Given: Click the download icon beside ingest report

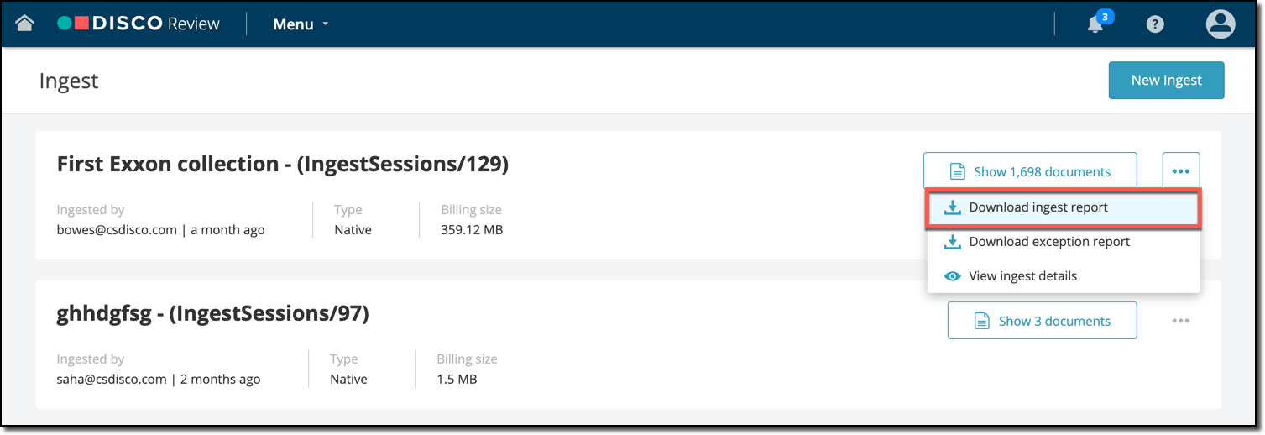Looking at the screenshot, I should (x=953, y=207).
